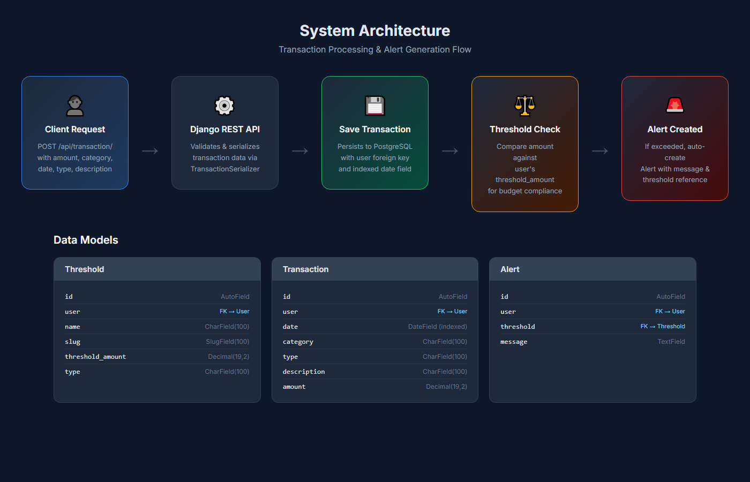750x482 pixels.
Task: Follow the FK → User link in Threshold table
Action: pos(234,311)
